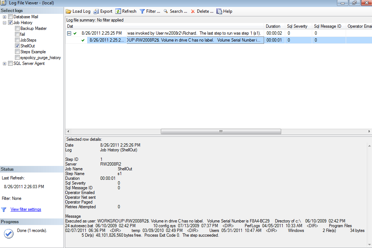Click green success check on job outcome row

[75, 33]
